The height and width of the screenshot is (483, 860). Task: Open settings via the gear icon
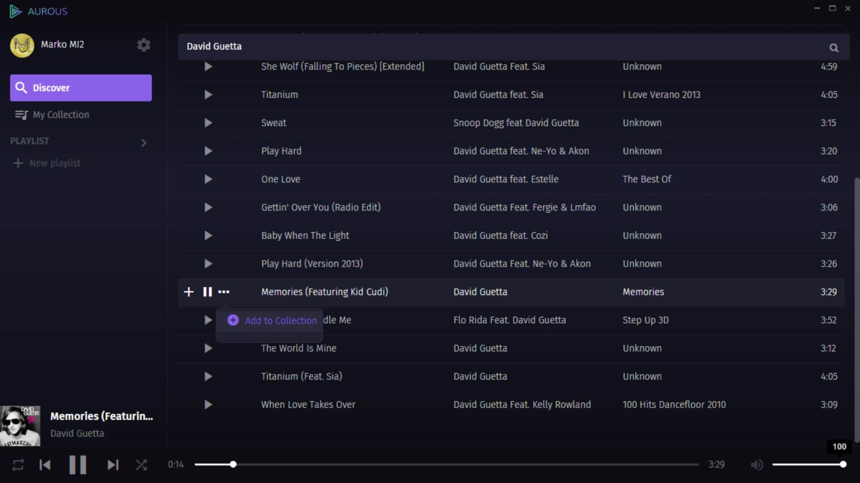click(x=143, y=45)
